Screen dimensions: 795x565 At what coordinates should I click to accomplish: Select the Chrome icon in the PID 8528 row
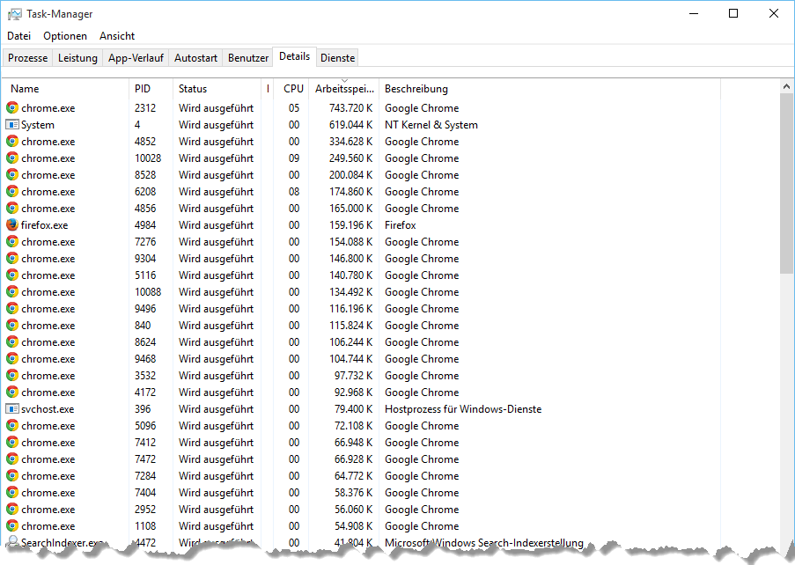click(x=12, y=174)
